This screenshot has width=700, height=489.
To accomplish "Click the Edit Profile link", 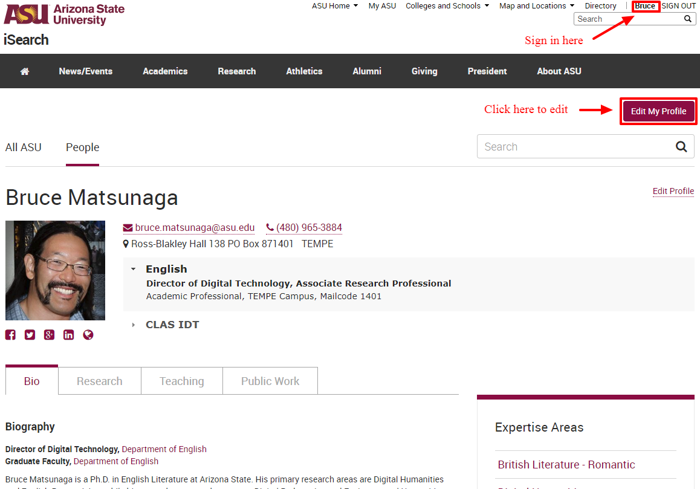I will [673, 191].
